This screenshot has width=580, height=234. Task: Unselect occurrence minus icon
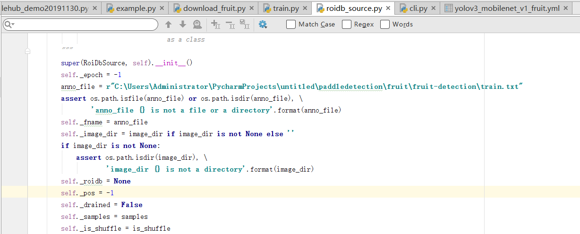coord(230,25)
